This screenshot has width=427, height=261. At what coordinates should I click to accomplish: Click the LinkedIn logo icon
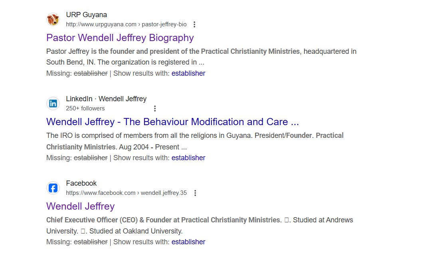coord(53,104)
